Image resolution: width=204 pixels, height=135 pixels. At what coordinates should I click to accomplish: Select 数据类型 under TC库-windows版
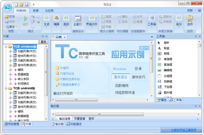23,74
